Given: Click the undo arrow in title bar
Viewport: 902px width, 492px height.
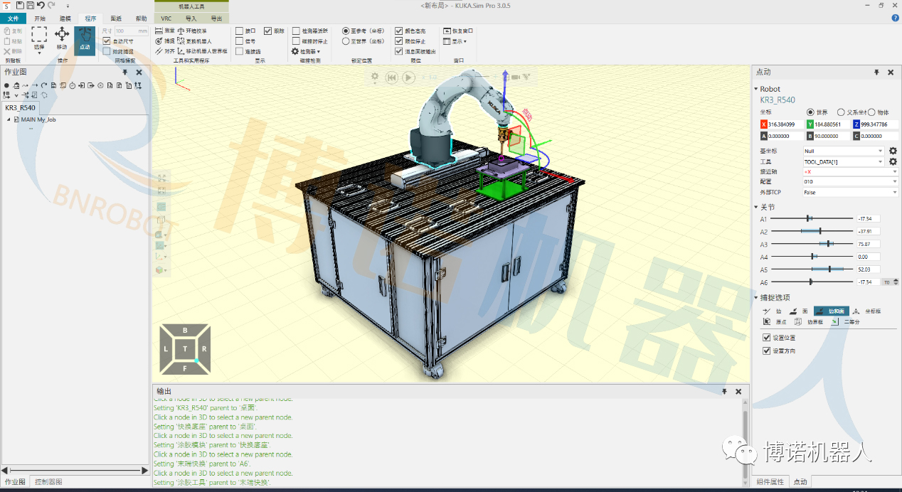Looking at the screenshot, I should pyautogui.click(x=41, y=5).
